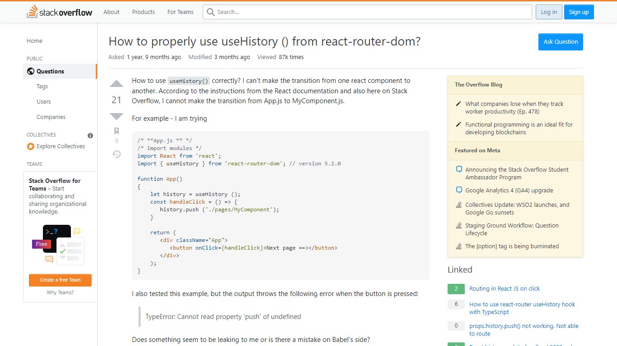Bookmark this question
This screenshot has width=617, height=346.
coord(117,131)
